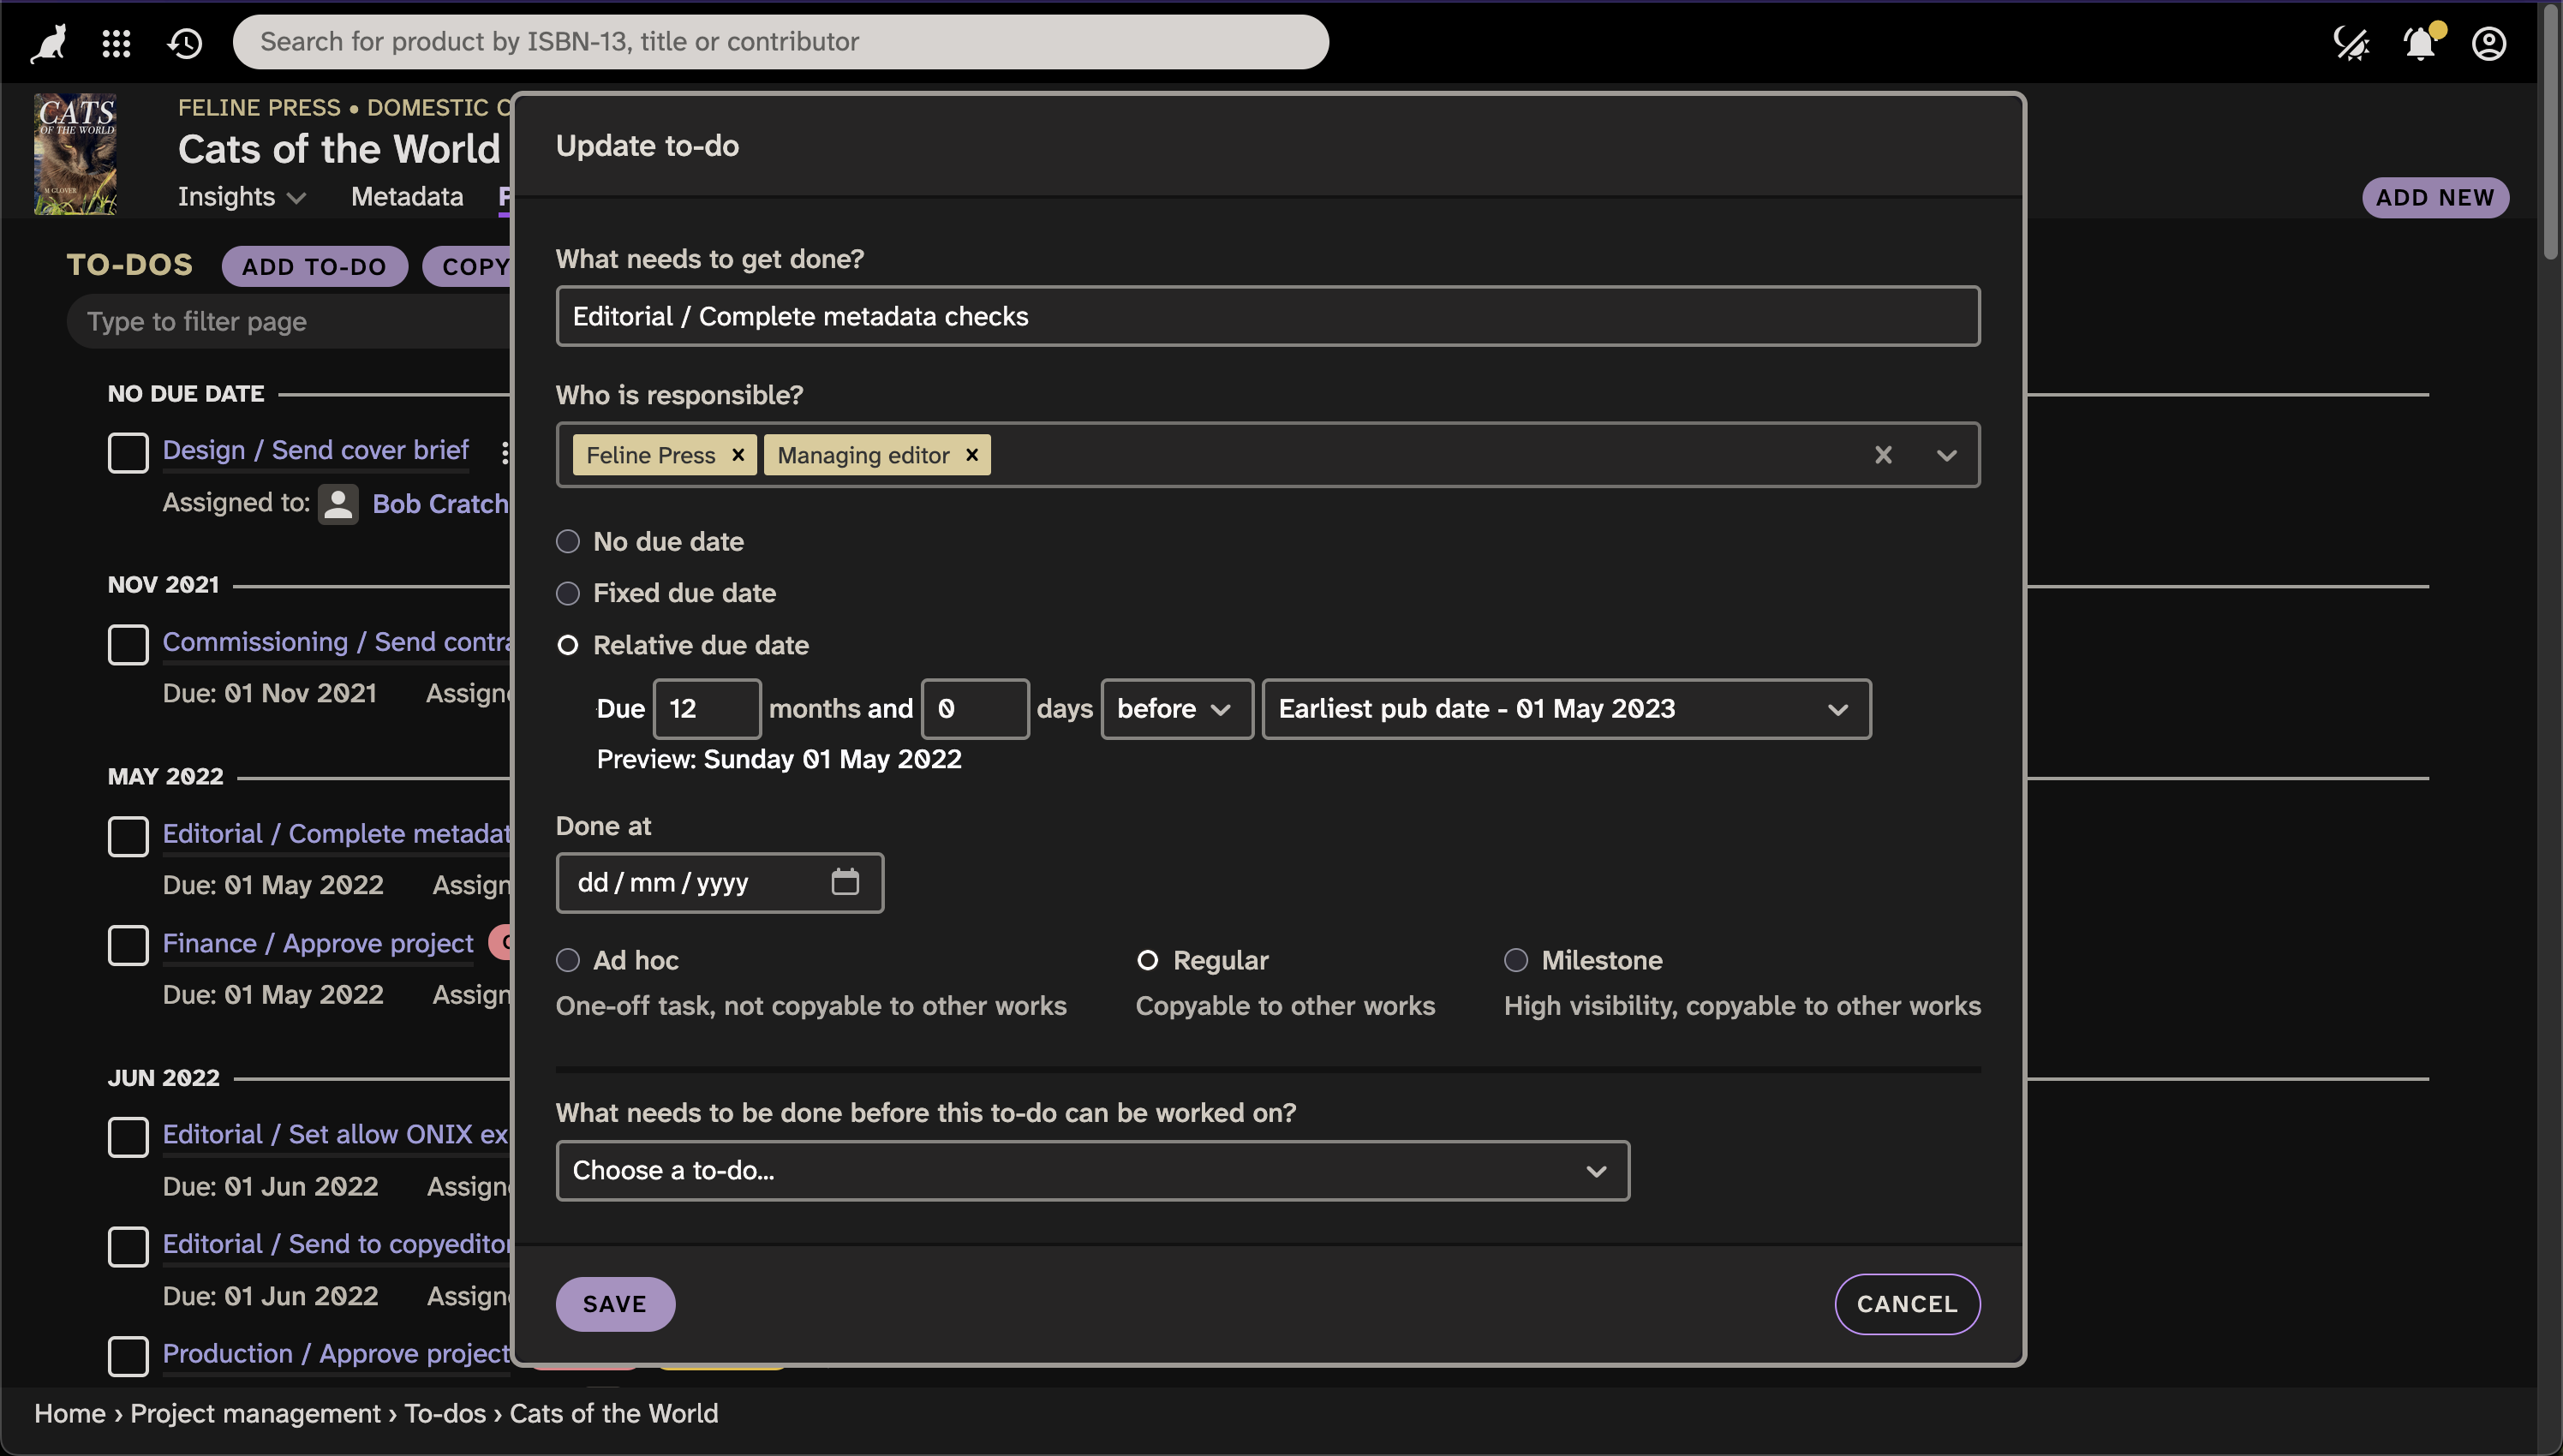Open the app grid launcher icon
The image size is (2563, 1456).
[x=115, y=42]
